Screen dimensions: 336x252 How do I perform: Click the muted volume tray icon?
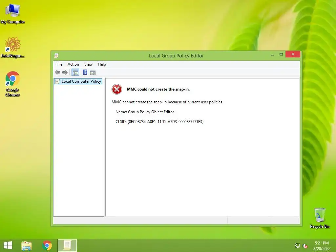(305, 246)
